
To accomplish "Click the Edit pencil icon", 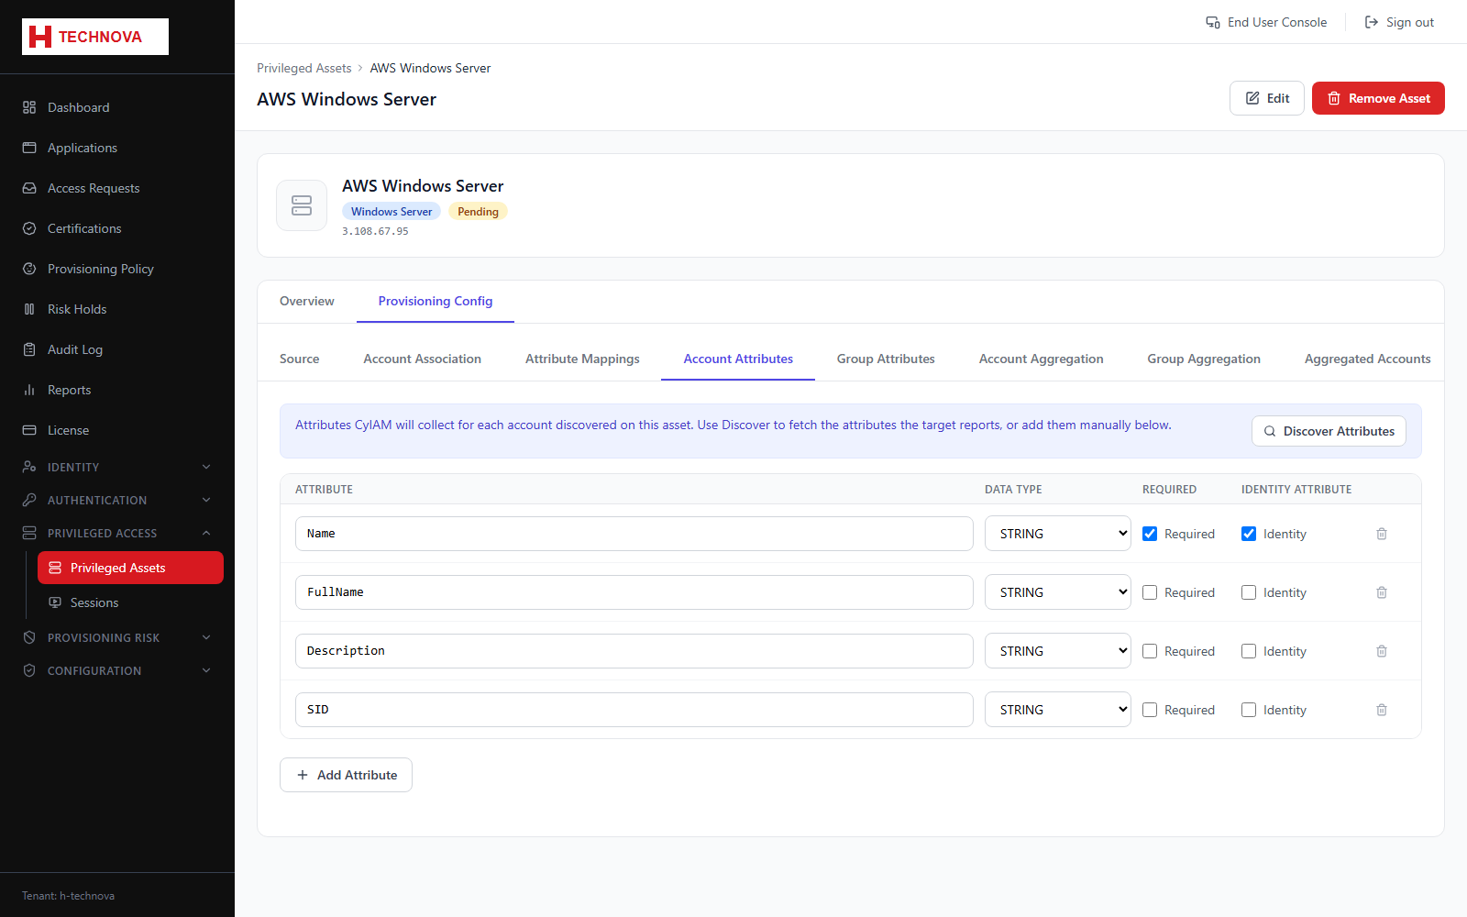I will 1252,98.
